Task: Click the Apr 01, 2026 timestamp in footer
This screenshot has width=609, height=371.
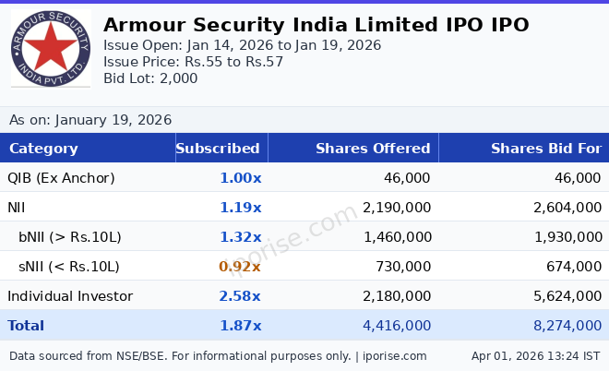Action: [535, 356]
